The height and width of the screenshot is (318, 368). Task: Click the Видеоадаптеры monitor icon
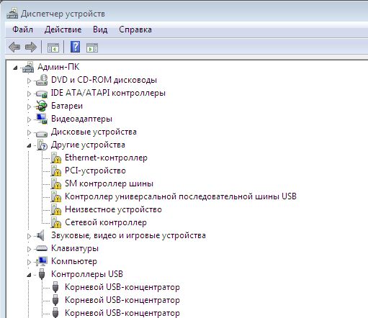(x=42, y=119)
